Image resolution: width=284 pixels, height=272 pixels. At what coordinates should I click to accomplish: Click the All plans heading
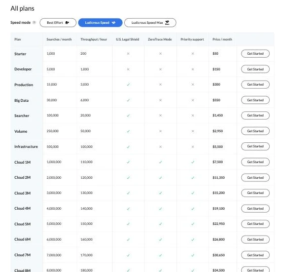point(22,9)
